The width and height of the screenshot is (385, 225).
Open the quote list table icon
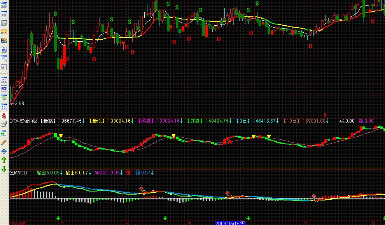(4, 14)
